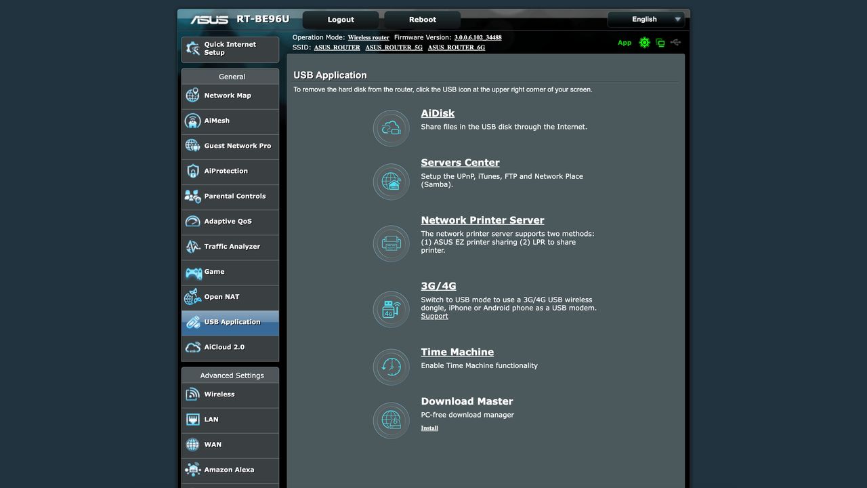The image size is (867, 488).
Task: Click the 3G/4G USB modem icon
Action: pos(391,309)
